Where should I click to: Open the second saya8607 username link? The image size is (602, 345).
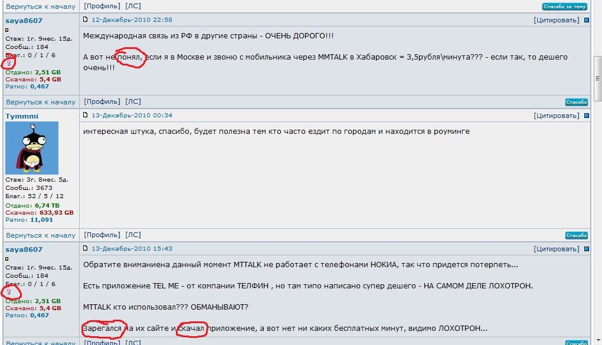(24, 249)
